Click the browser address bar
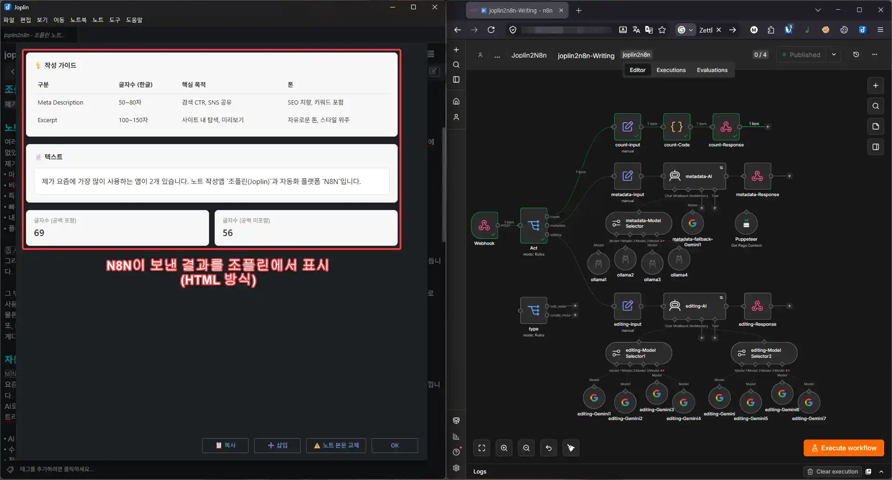 point(566,30)
